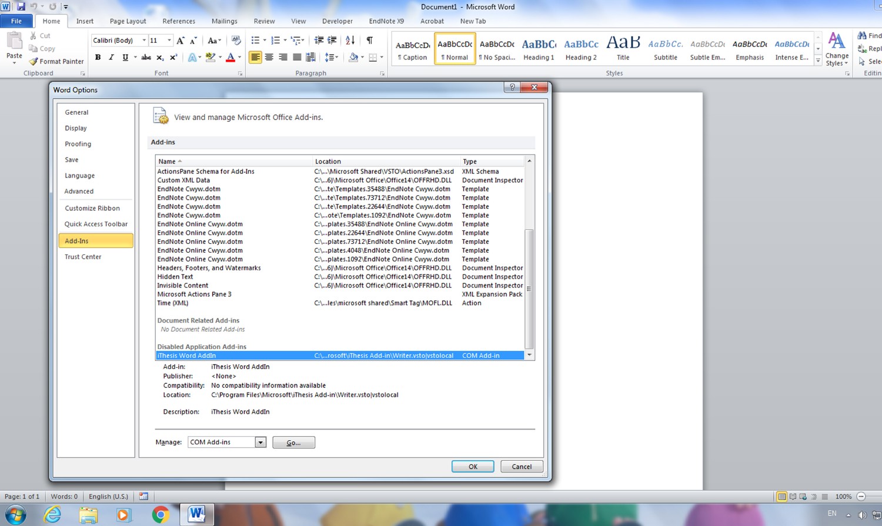Viewport: 882px width, 526px height.
Task: Click the Grow Font icon
Action: [x=181, y=41]
